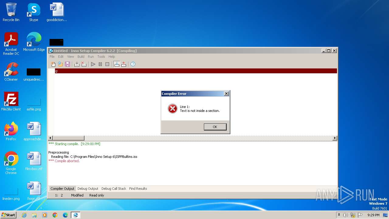The height and width of the screenshot is (219, 389).
Task: Click the Stop Compile toolbar icon
Action: (84, 64)
